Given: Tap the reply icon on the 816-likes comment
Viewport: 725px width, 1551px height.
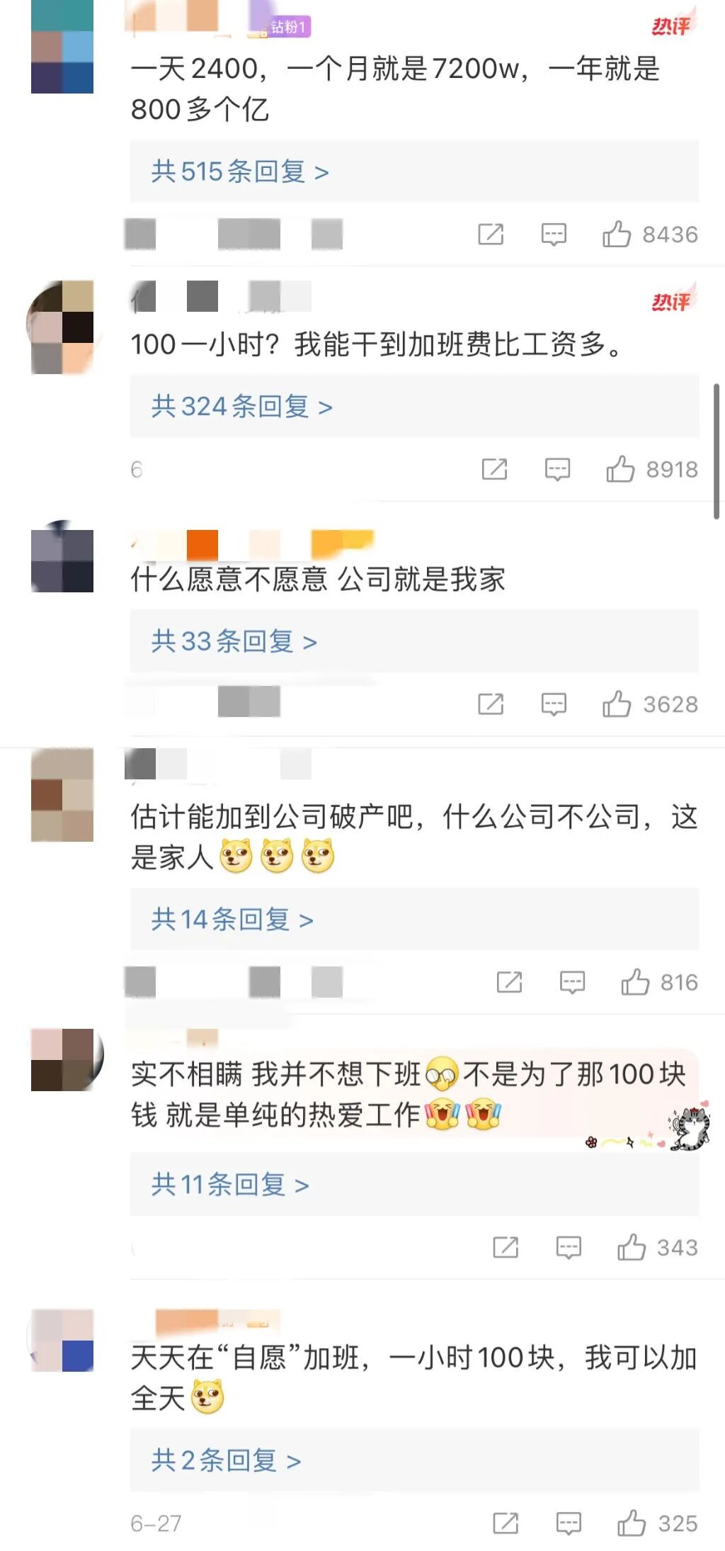Looking at the screenshot, I should [572, 982].
